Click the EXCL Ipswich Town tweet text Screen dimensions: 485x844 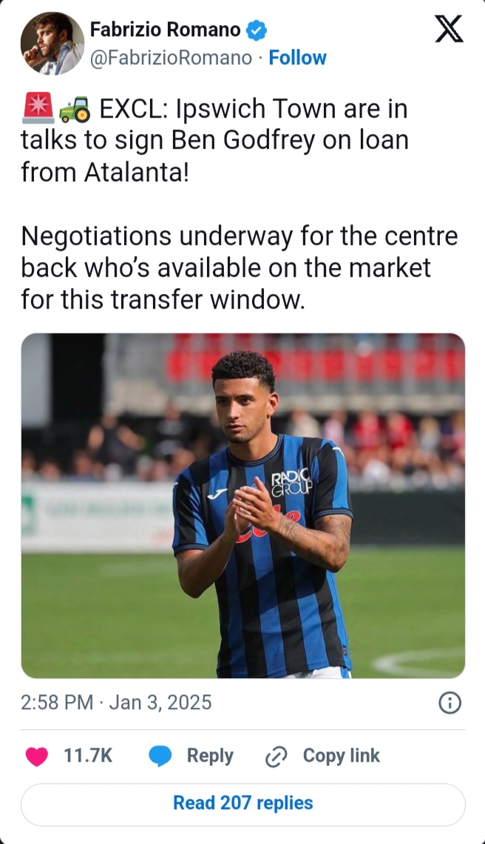tap(215, 140)
